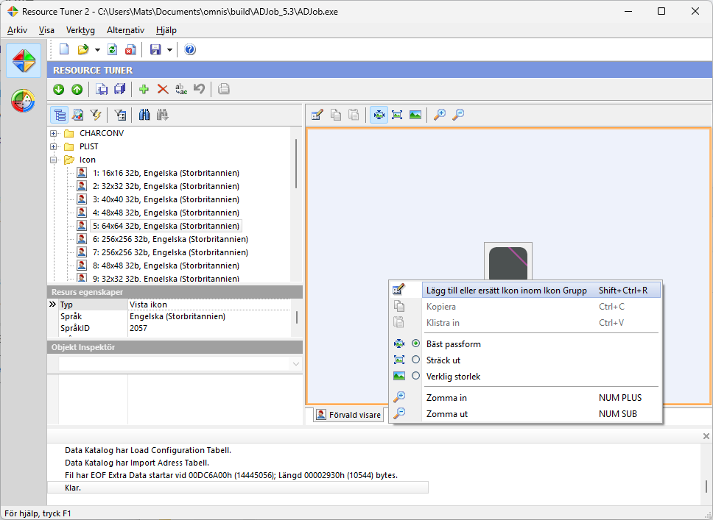The width and height of the screenshot is (713, 520).
Task: Toggle Stretch icon in viewer toolbar
Action: pos(397,115)
